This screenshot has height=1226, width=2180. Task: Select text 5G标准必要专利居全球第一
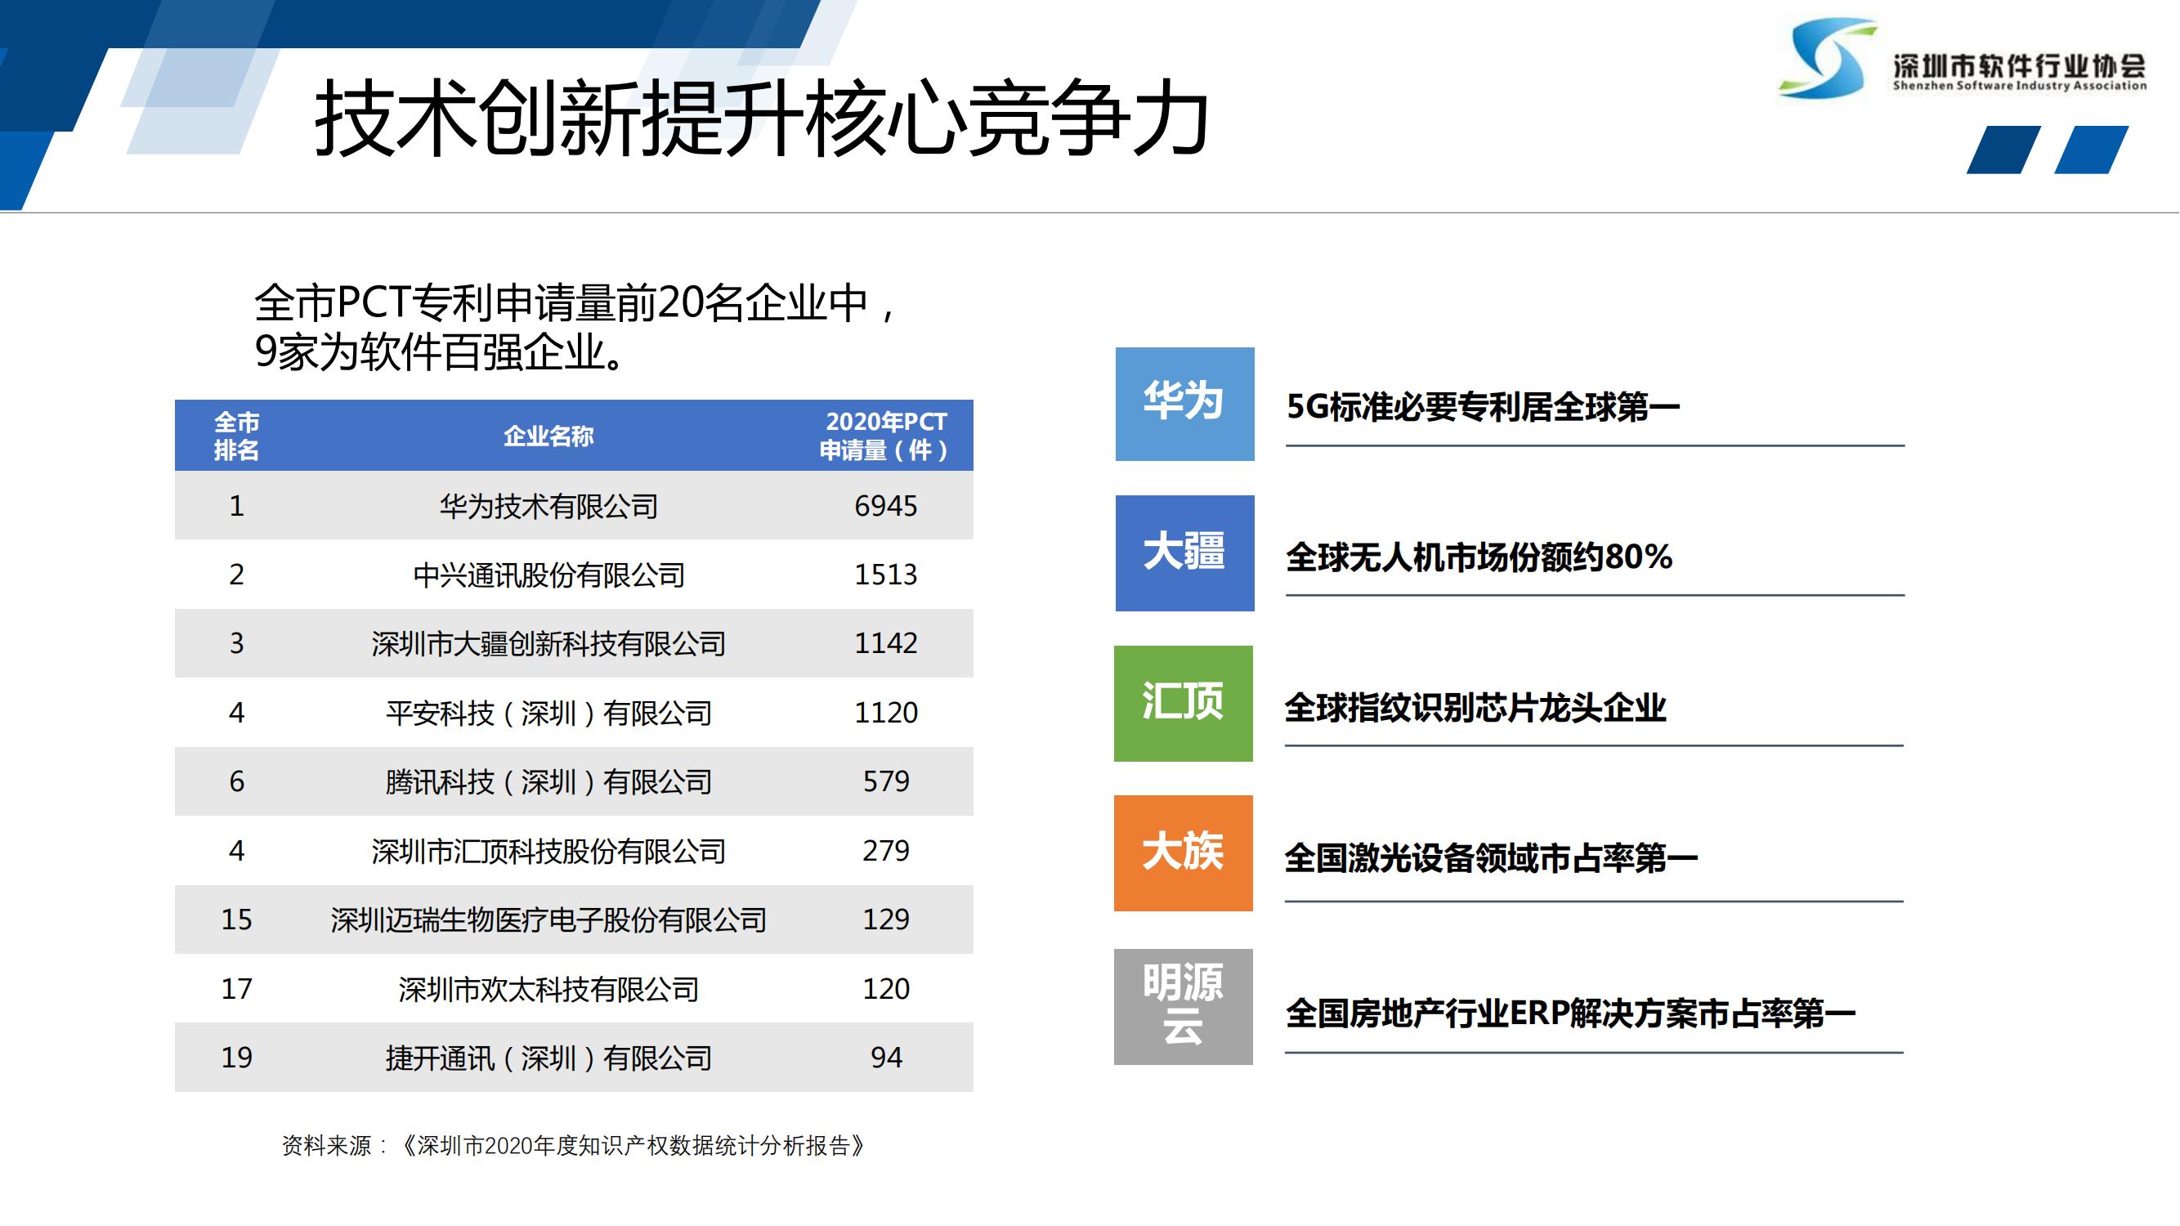pos(1483,407)
